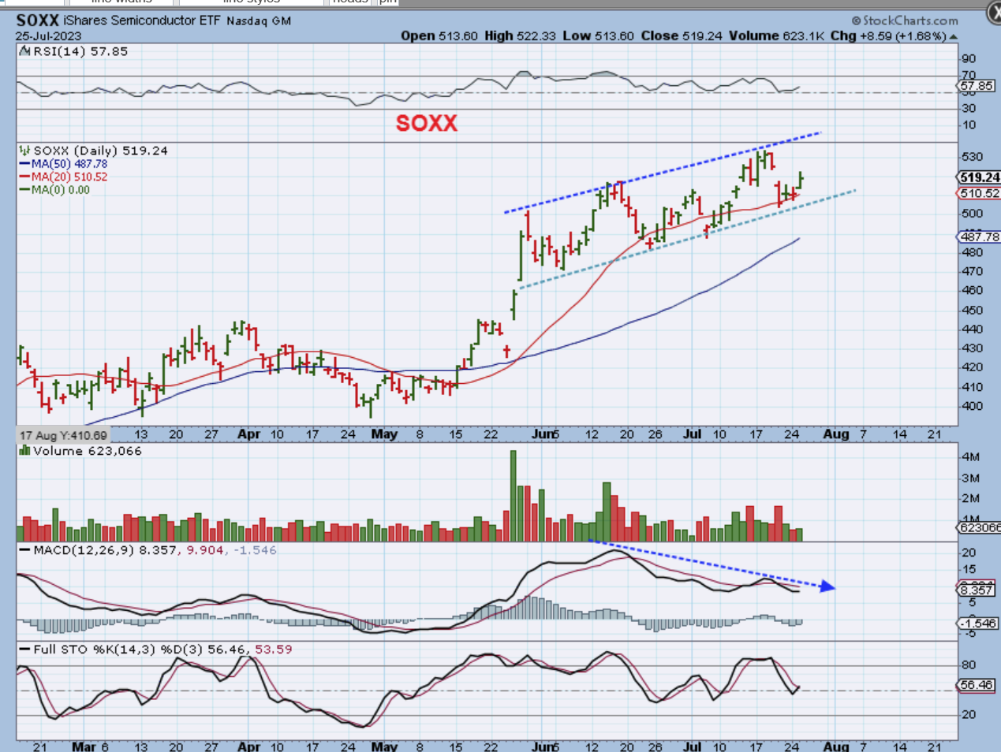The image size is (1001, 752).
Task: Click the 510.52 MA(20) tag on right axis
Action: pos(980,193)
